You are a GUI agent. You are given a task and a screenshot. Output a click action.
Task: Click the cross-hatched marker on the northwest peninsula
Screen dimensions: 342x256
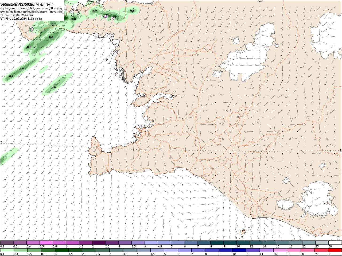pyautogui.click(x=32, y=29)
